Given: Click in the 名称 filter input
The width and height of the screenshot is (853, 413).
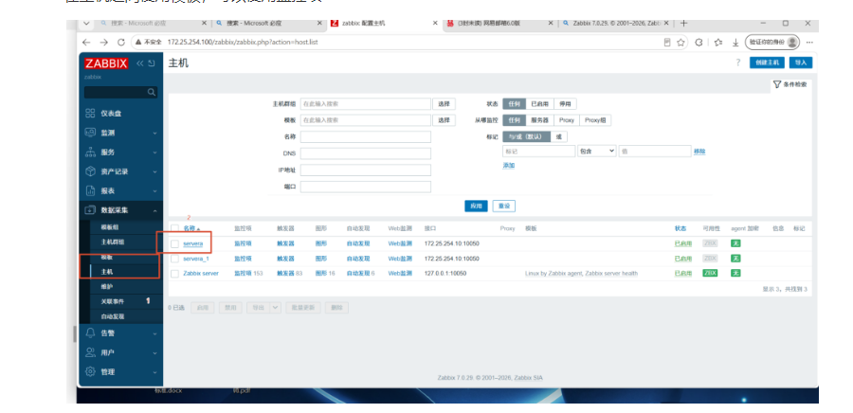Looking at the screenshot, I should click(x=366, y=137).
